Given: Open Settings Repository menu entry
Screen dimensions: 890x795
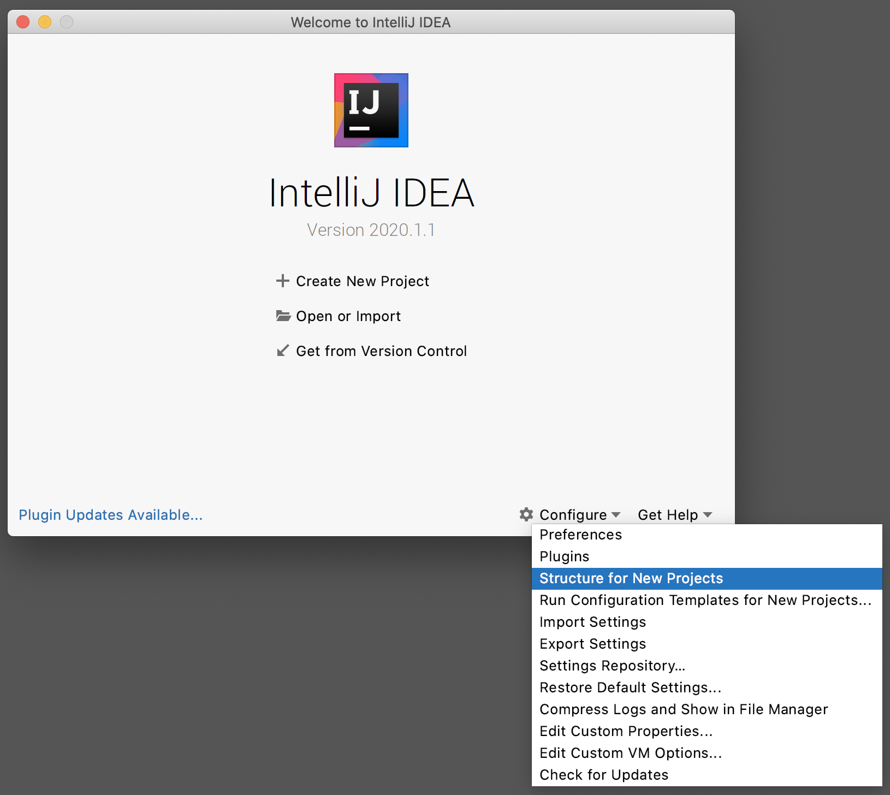Looking at the screenshot, I should (x=612, y=666).
